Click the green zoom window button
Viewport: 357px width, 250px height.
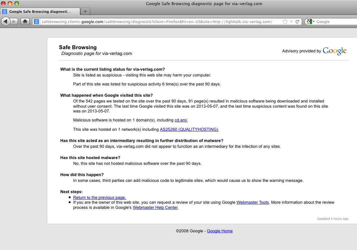tap(17, 4)
